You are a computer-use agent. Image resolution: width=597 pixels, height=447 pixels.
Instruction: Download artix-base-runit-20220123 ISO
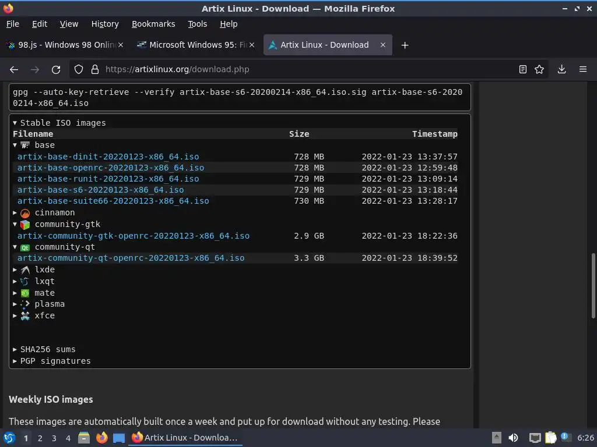point(108,179)
